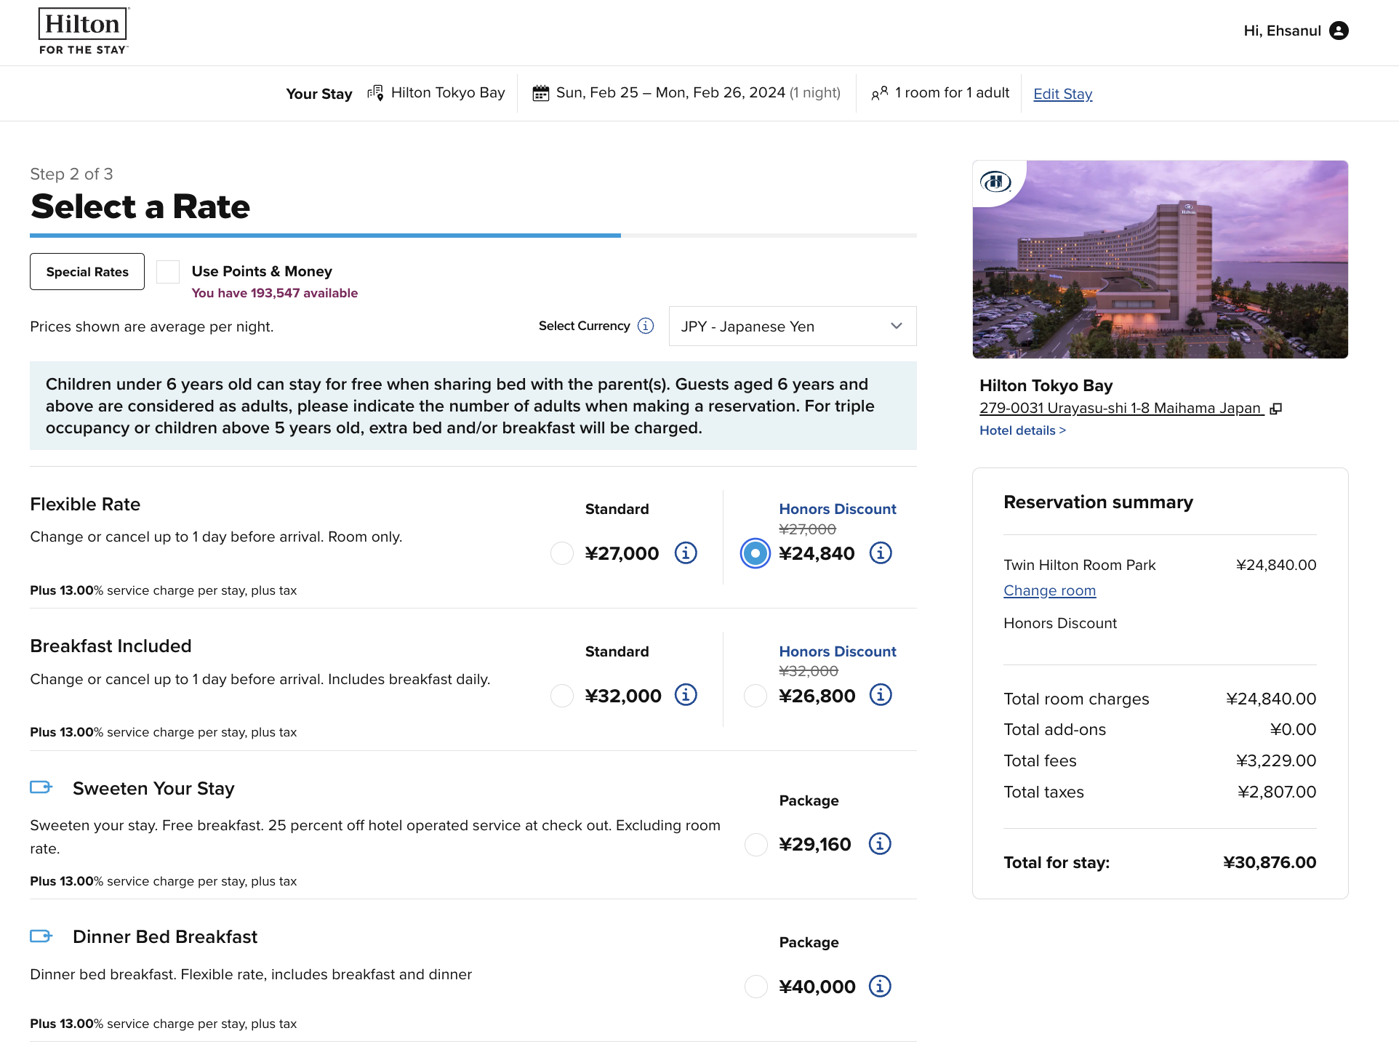Select Flexible Rate Honors Discount ¥24,840 radio button
This screenshot has height=1044, width=1399.
[x=755, y=553]
